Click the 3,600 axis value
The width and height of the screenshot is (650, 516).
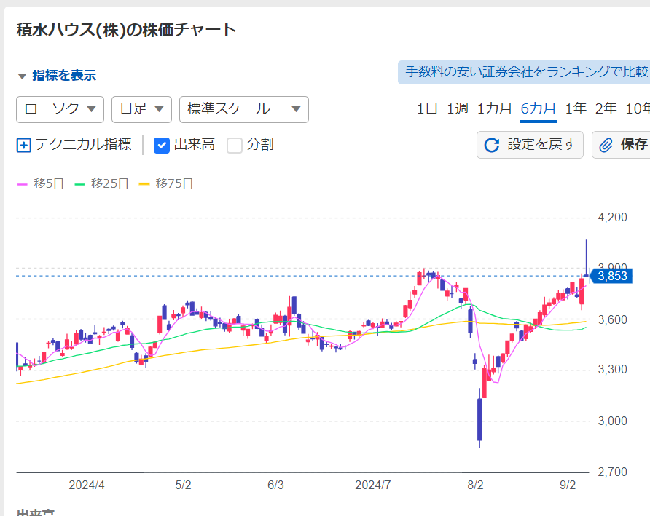tap(612, 319)
